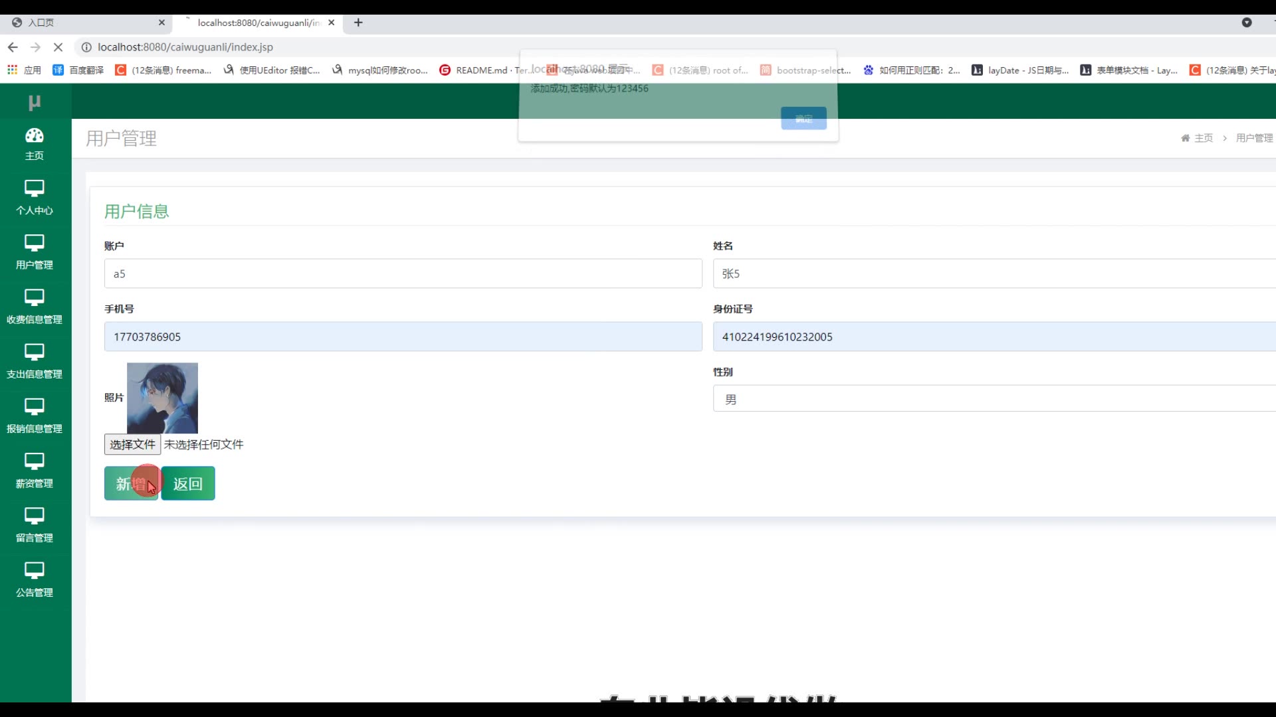The image size is (1276, 717).
Task: Focus the 账户 input containing a5
Action: tap(403, 274)
